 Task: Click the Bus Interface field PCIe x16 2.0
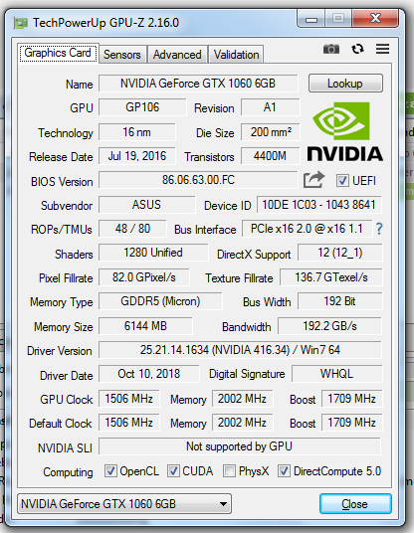tap(307, 229)
